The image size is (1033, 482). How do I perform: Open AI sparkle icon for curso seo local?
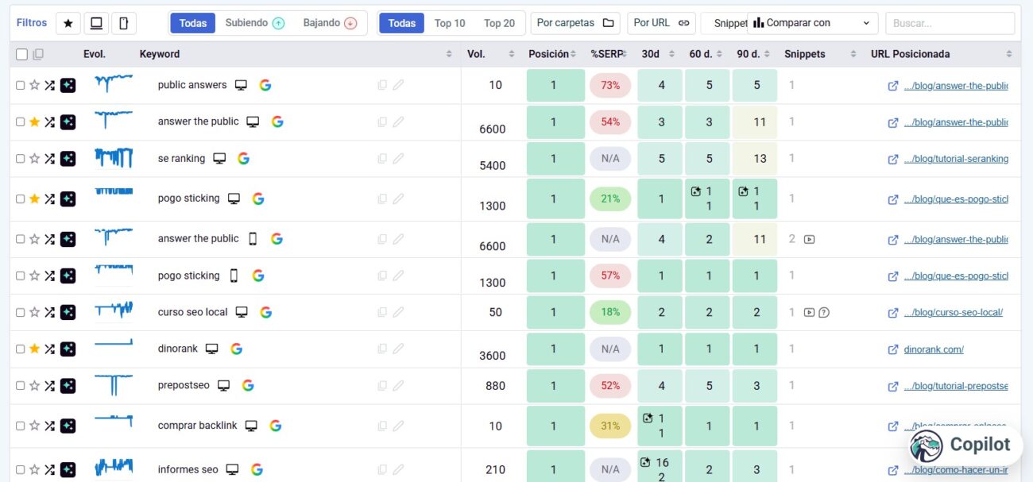68,312
